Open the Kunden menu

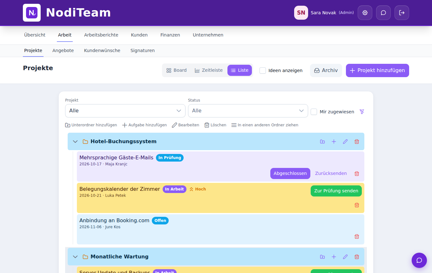139,35
